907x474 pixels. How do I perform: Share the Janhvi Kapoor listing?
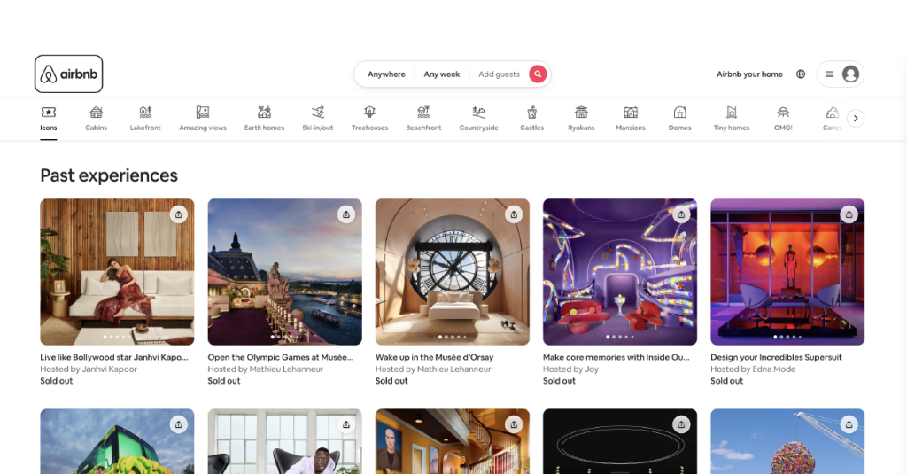pos(178,214)
